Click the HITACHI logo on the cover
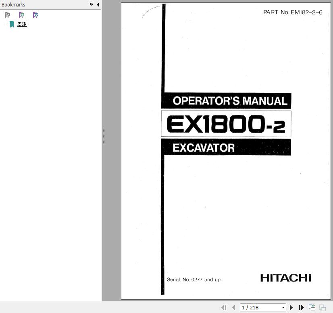The height and width of the screenshot is (313, 333). click(x=285, y=278)
